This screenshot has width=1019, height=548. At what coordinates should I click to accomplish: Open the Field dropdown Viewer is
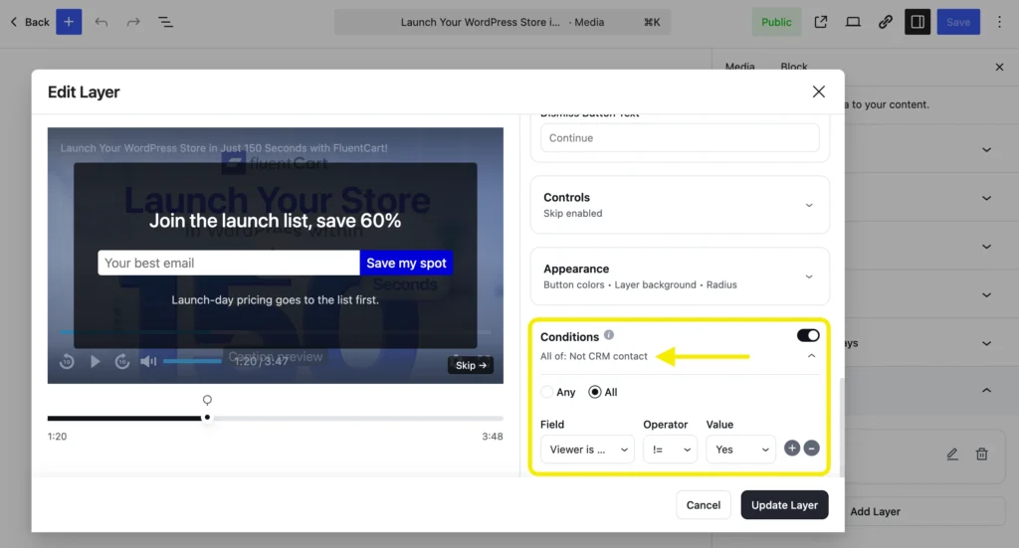[587, 450]
